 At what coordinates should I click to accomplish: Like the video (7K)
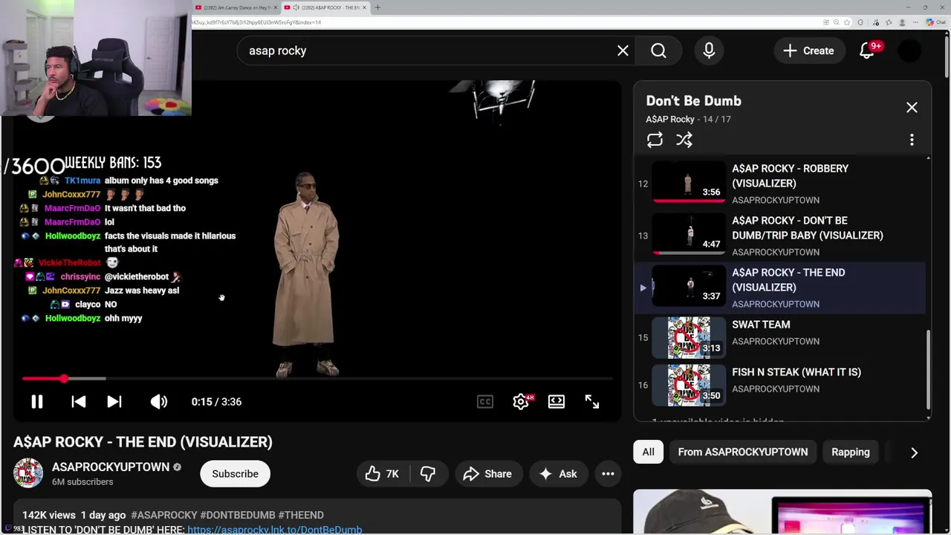[383, 474]
